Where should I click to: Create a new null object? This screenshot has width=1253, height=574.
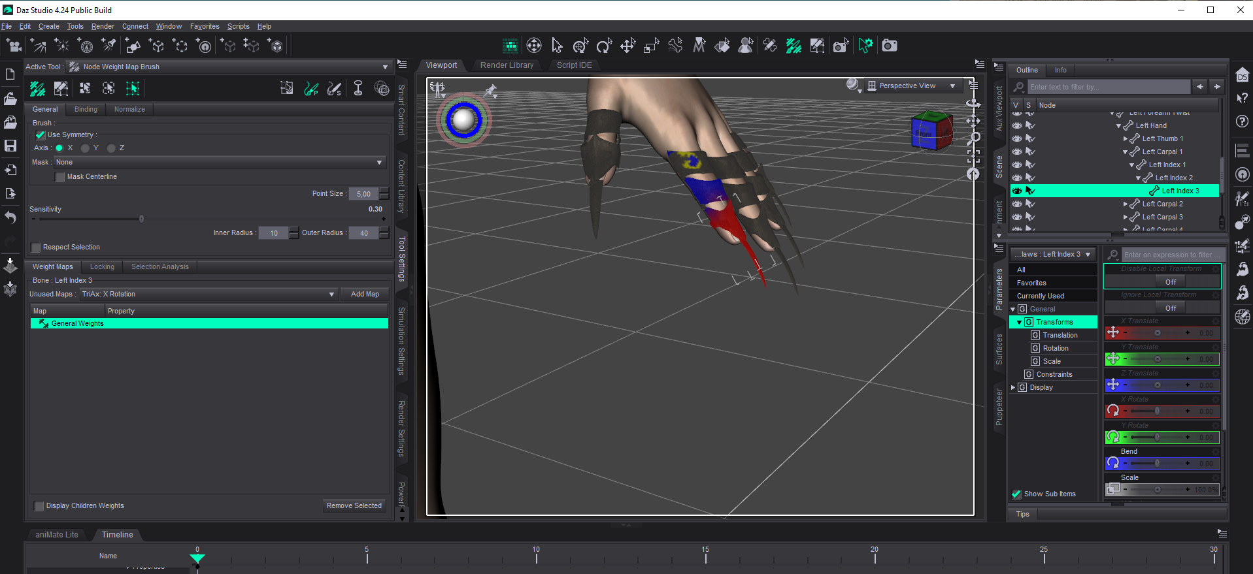coord(157,46)
